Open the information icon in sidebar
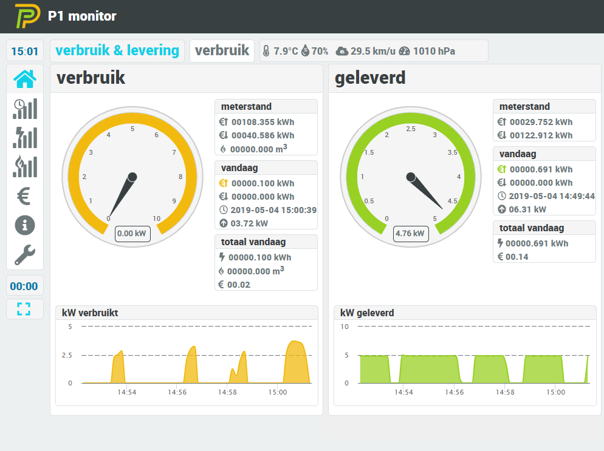This screenshot has width=604, height=451. [x=25, y=225]
